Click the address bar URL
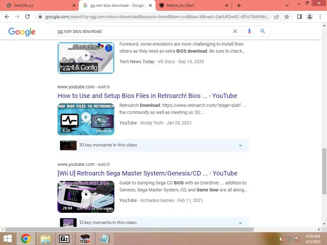 [x=157, y=17]
